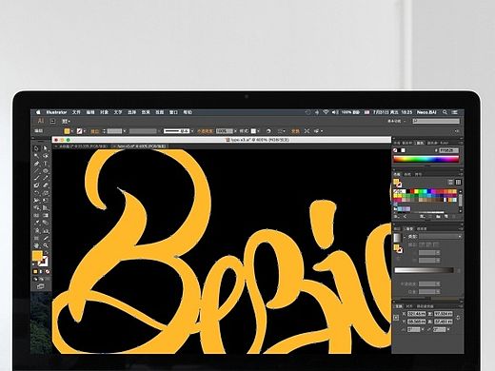Switch to the 透明度 panel tab
This screenshot has width=495, height=371.
(422, 228)
